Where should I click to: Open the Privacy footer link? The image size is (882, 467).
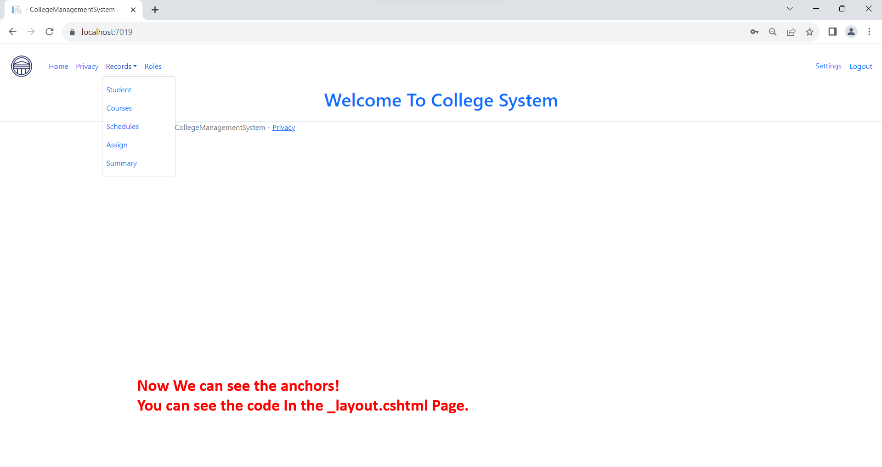283,127
